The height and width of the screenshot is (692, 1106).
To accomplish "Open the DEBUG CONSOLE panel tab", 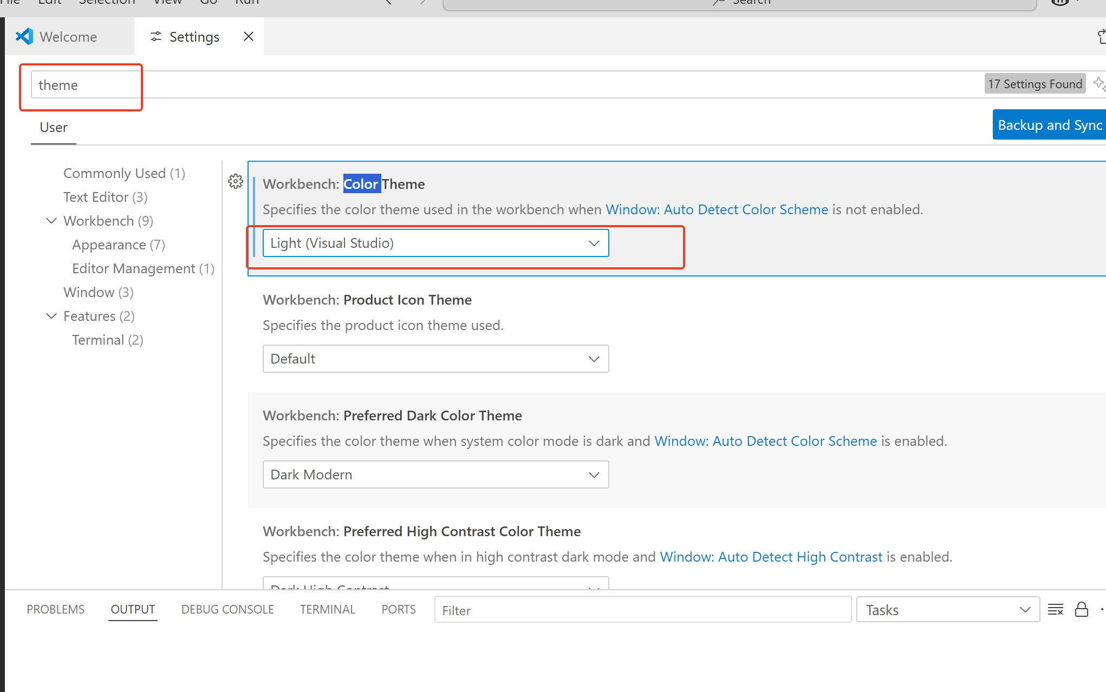I will coord(227,610).
